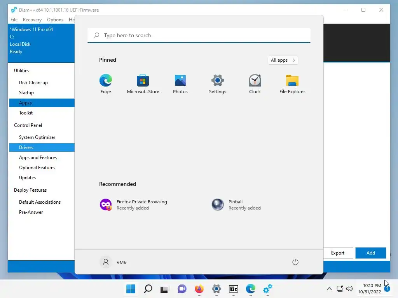The image size is (398, 298).
Task: Open taskbar Search magnifier
Action: [148, 289]
